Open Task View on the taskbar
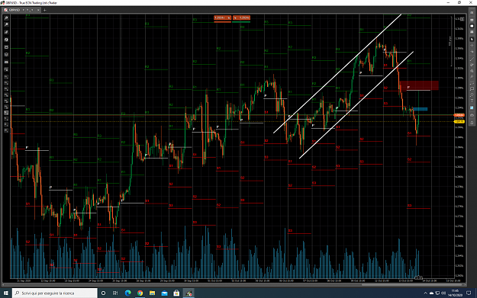 (115, 293)
